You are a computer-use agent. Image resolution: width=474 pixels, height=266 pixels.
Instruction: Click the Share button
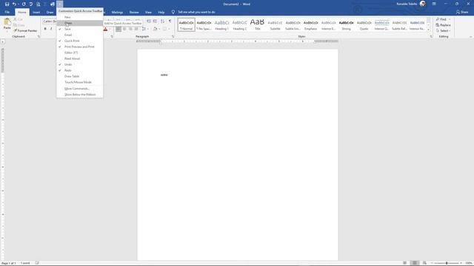point(462,12)
